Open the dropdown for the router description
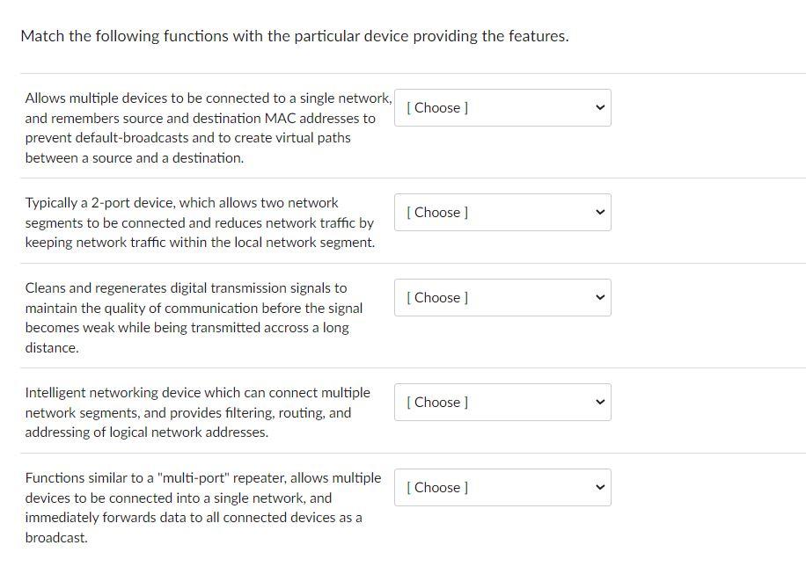Image resolution: width=806 pixels, height=567 pixels. click(502, 402)
